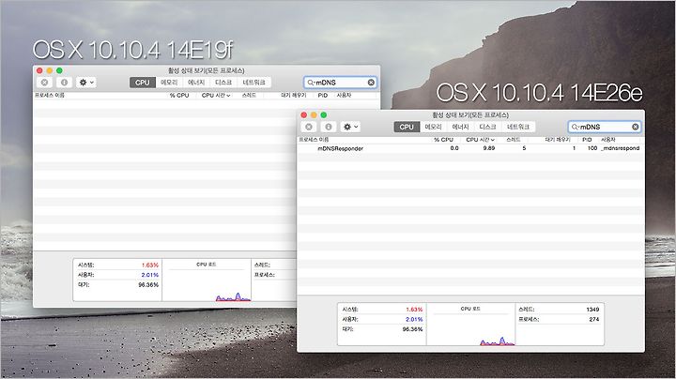
Task: Select the mDNSResponder process row
Action: [470, 148]
